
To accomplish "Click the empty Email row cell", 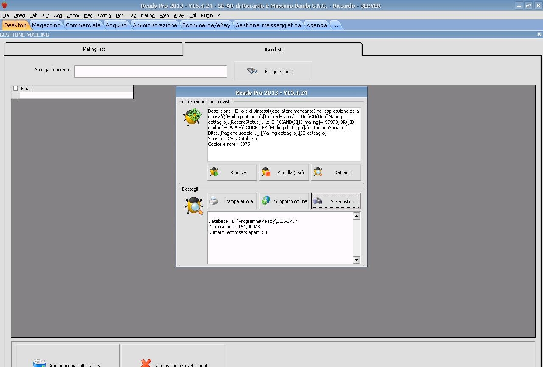I will (76, 95).
